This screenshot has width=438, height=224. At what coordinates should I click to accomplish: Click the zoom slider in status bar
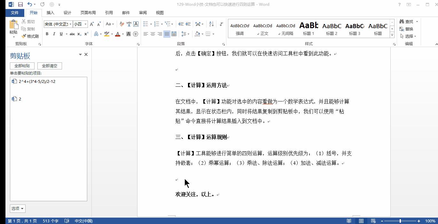click(400, 221)
